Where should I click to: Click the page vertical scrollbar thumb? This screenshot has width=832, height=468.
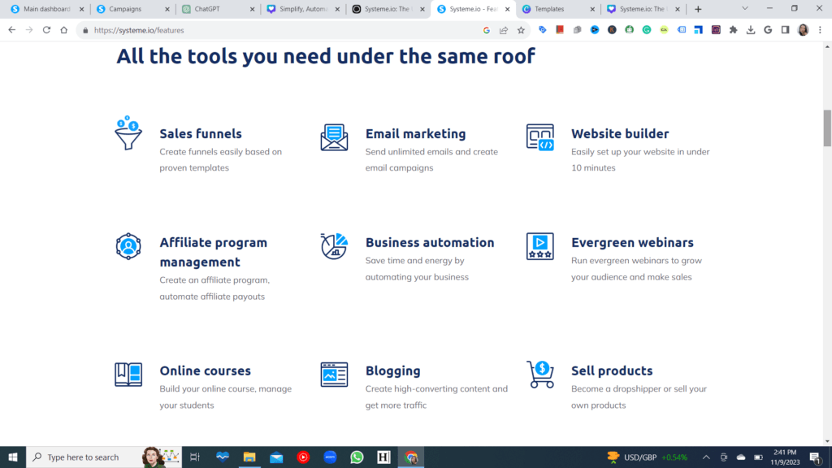(x=827, y=127)
